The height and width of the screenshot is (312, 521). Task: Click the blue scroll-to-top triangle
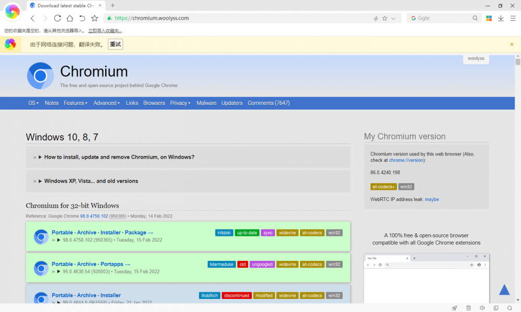pyautogui.click(x=504, y=290)
